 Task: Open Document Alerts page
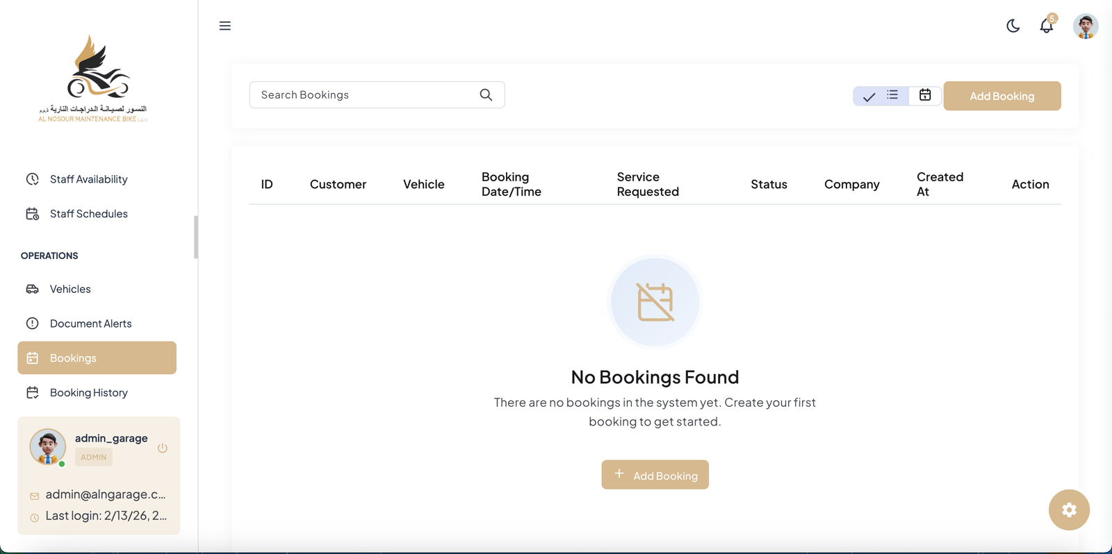[x=90, y=324]
